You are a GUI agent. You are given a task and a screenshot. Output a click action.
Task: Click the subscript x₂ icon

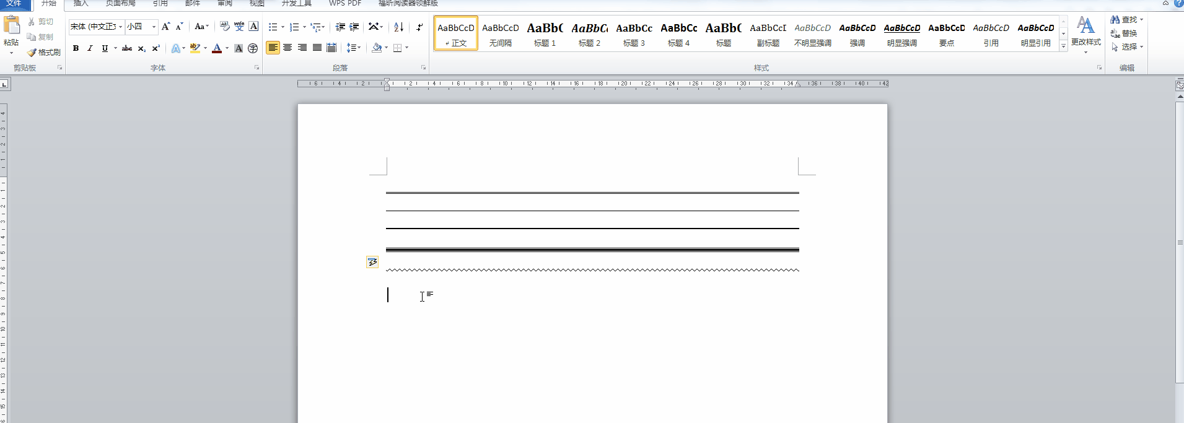[x=141, y=48]
